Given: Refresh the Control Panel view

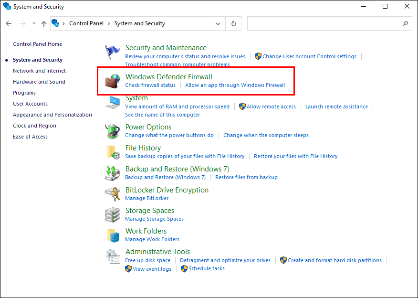Looking at the screenshot, I should pyautogui.click(x=233, y=23).
